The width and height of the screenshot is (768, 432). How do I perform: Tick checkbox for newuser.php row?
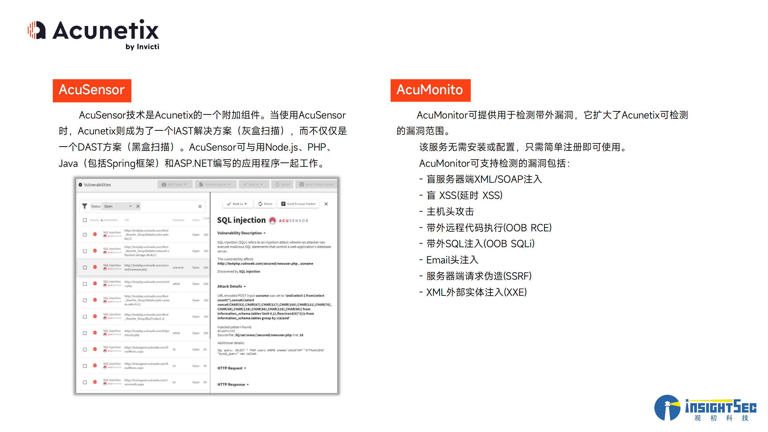[x=85, y=267]
